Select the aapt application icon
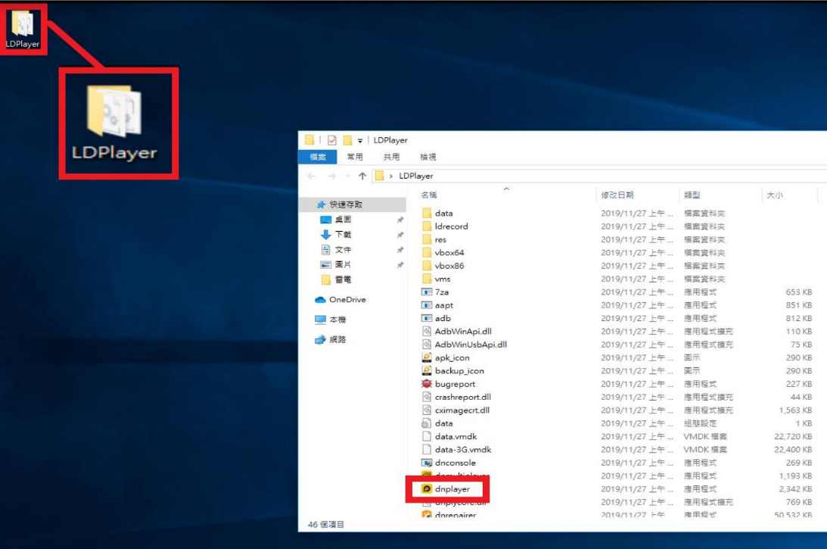 point(427,305)
